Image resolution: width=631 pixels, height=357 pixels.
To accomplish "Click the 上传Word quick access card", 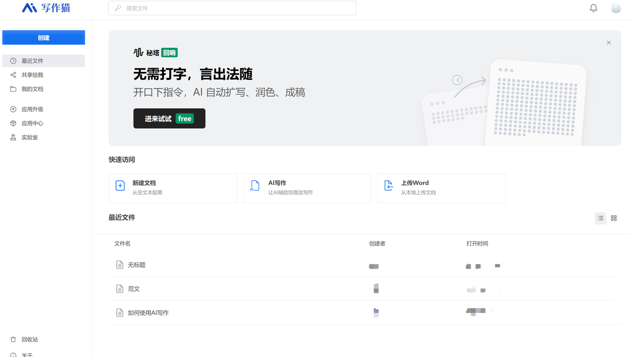I will [x=442, y=188].
